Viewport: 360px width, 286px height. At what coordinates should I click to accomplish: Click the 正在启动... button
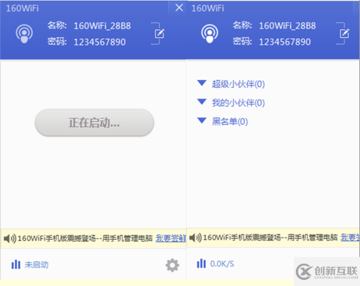click(x=95, y=123)
